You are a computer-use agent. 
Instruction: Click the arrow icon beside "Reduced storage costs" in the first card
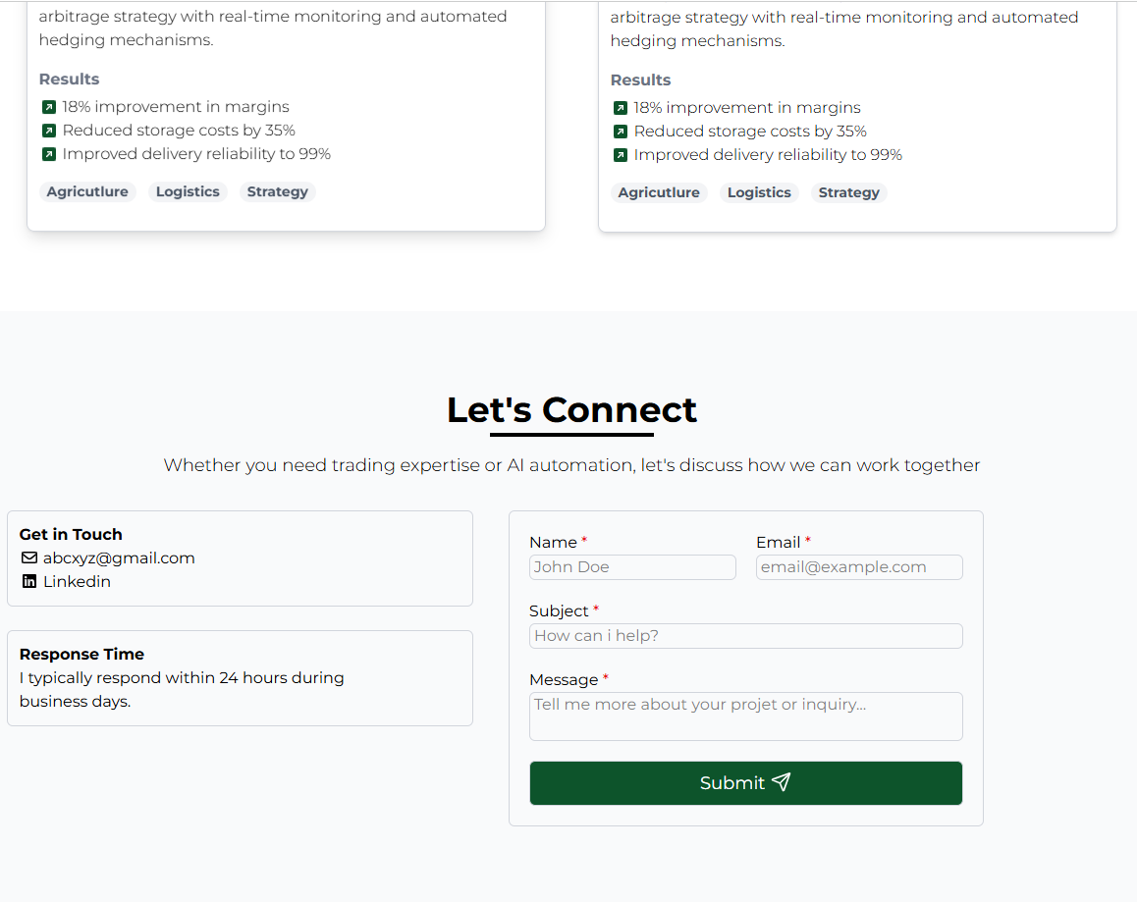(49, 131)
